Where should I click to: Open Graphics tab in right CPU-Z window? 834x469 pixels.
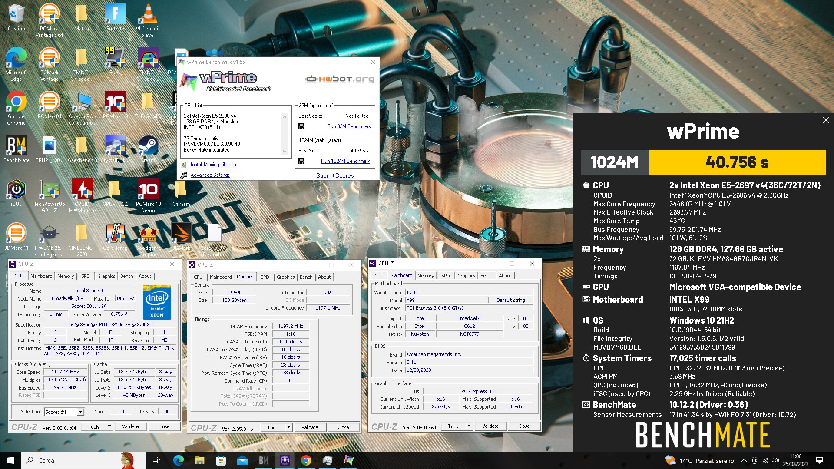click(x=466, y=276)
